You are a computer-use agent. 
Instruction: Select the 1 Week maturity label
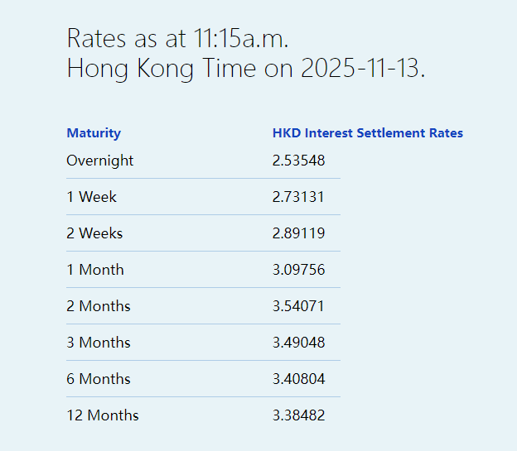[x=91, y=197]
